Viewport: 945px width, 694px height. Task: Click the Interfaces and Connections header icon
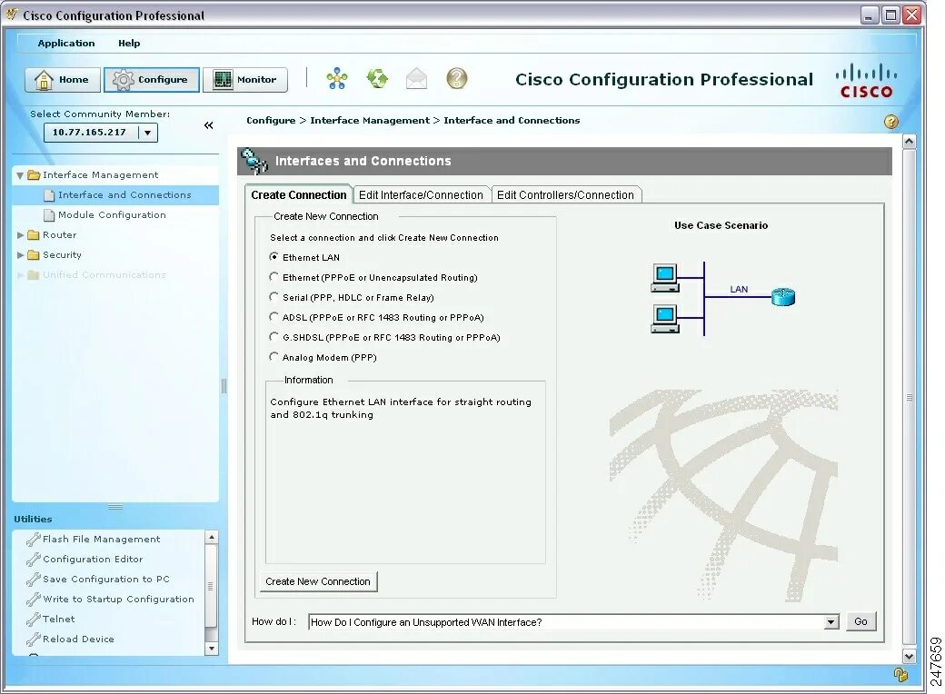click(254, 161)
